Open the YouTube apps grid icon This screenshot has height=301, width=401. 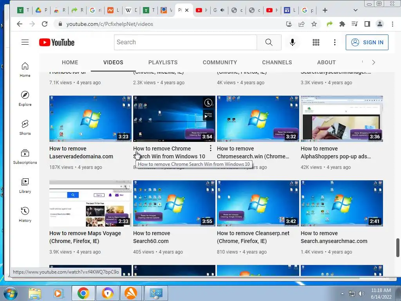click(316, 42)
